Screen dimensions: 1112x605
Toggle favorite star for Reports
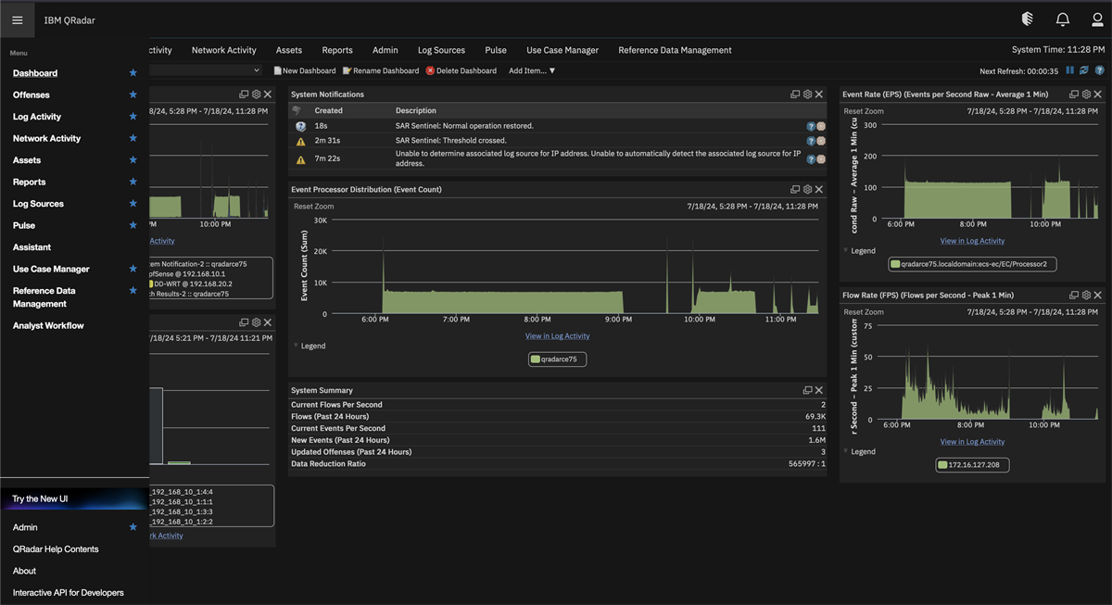click(x=133, y=182)
